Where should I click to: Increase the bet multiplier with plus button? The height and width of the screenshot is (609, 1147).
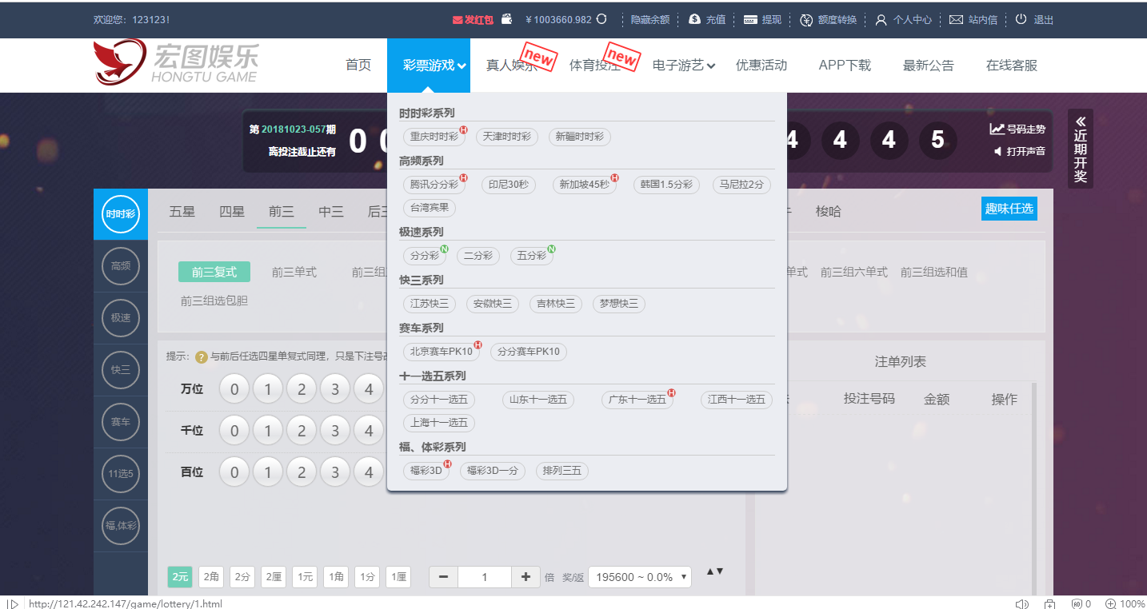526,577
